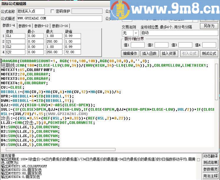Click the 最大 value field for SJ1
This screenshot has height=180, width=220.
coord(54,41)
